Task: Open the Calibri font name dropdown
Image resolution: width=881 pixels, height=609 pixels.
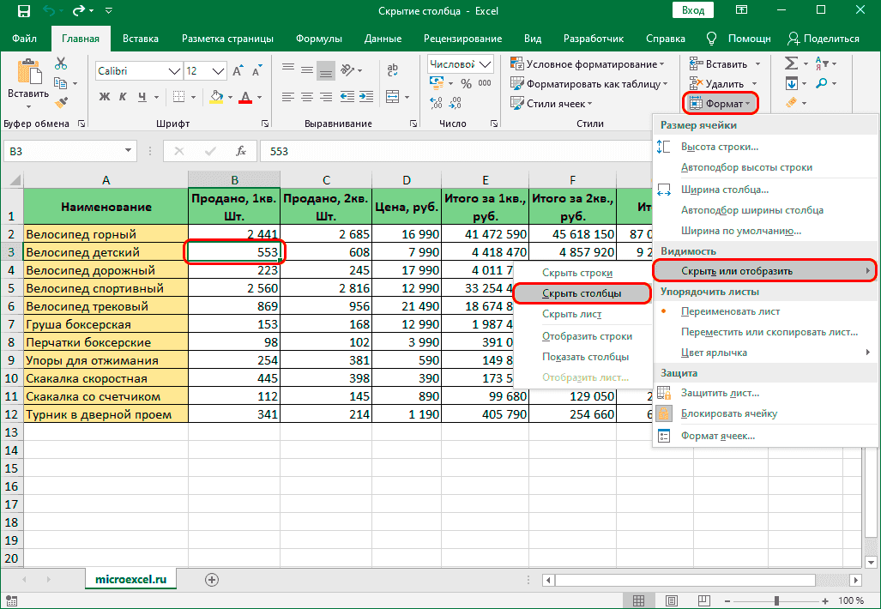Action: click(173, 71)
